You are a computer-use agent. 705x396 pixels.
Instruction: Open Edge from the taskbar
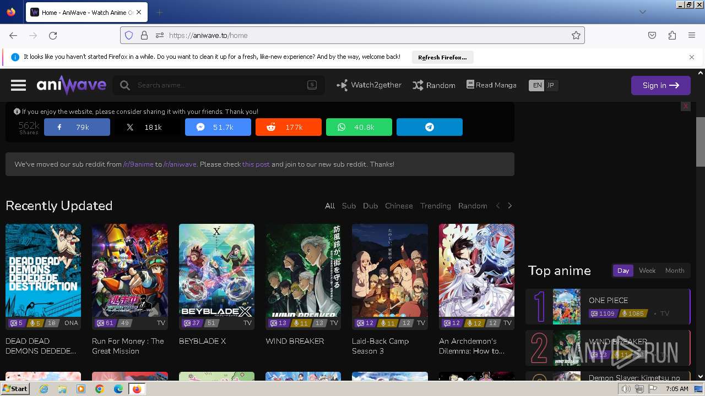[x=118, y=389]
